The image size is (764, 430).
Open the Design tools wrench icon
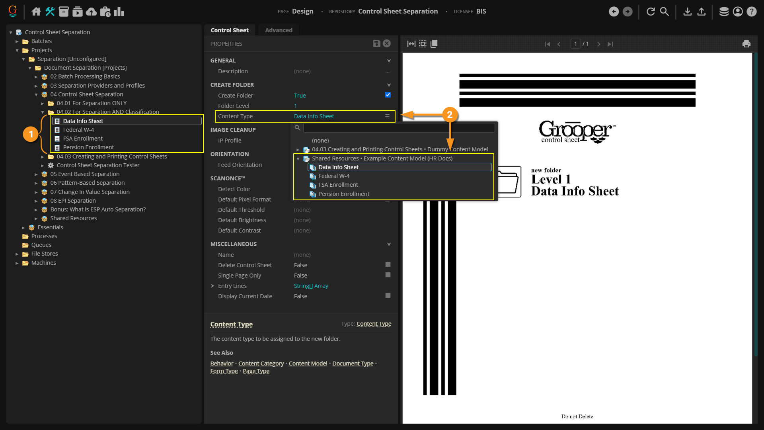(50, 12)
